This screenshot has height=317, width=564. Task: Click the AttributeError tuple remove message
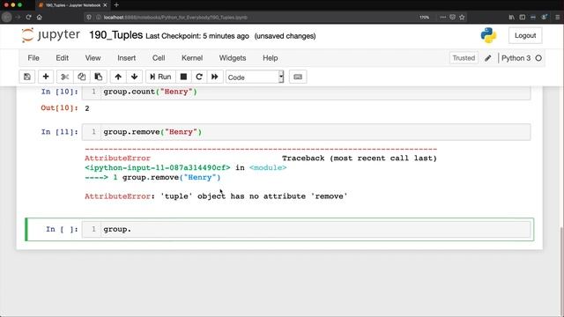click(x=216, y=196)
